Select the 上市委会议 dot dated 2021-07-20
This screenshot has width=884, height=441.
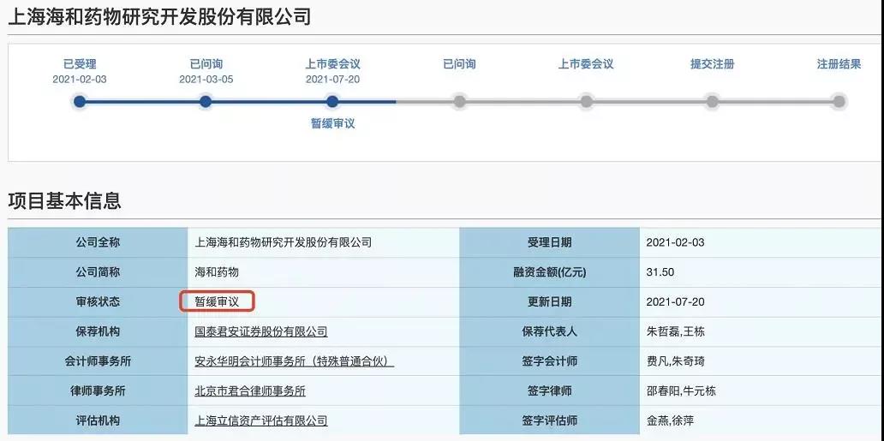332,102
